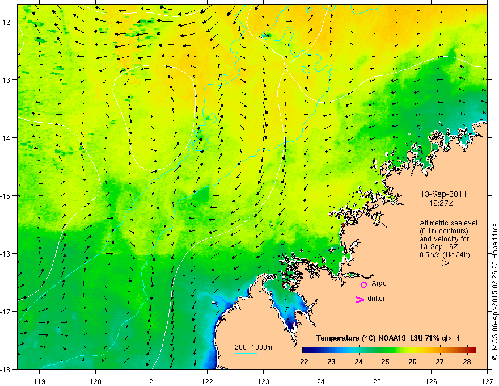Click the longitude axis label 122
Viewport: 499px width, 386px height.
(207, 381)
